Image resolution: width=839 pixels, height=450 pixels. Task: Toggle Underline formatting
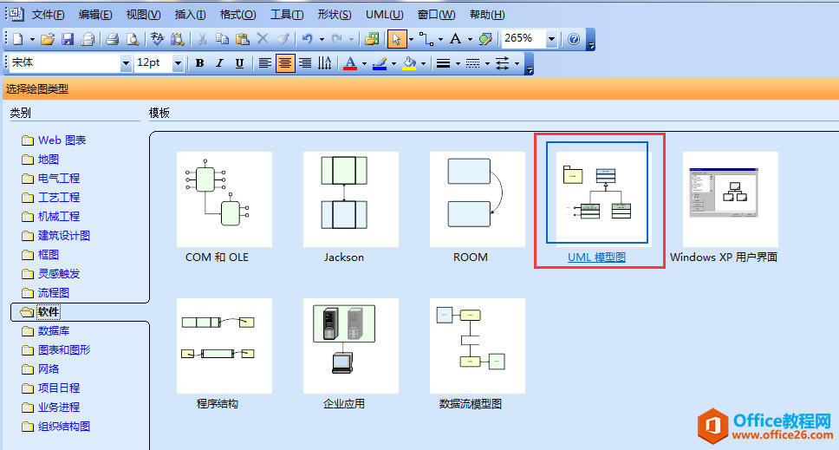(239, 63)
